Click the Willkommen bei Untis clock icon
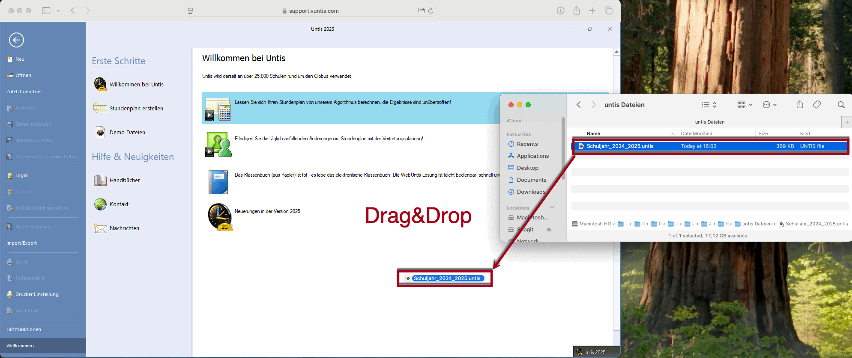852x358 pixels. [100, 84]
